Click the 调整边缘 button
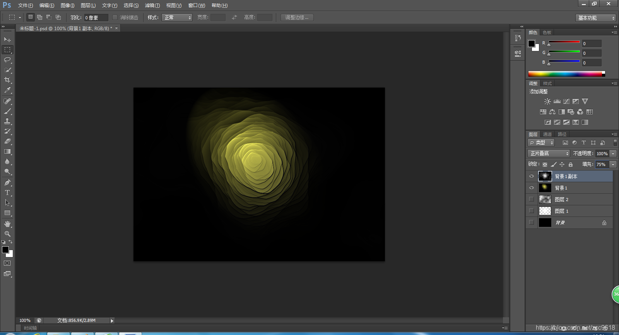This screenshot has height=335, width=619. pos(297,18)
